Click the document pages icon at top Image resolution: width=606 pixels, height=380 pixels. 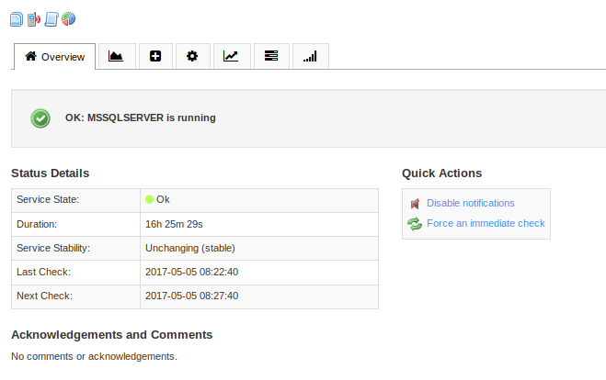[17, 18]
